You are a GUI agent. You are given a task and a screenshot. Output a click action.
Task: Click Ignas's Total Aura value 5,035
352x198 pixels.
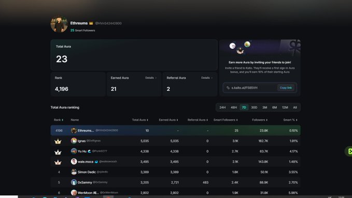pos(145,141)
